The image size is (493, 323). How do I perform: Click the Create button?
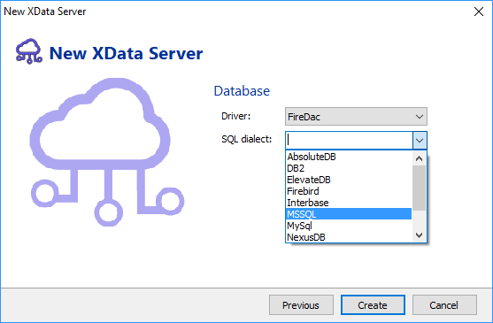373,304
